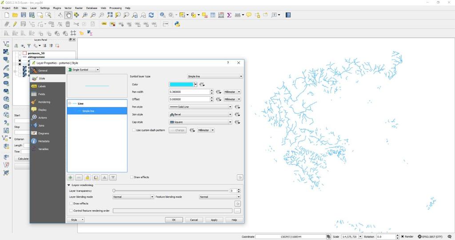Open the Pen style Solid Line dropdown
Screen dimensions: 455x240
pos(200,107)
